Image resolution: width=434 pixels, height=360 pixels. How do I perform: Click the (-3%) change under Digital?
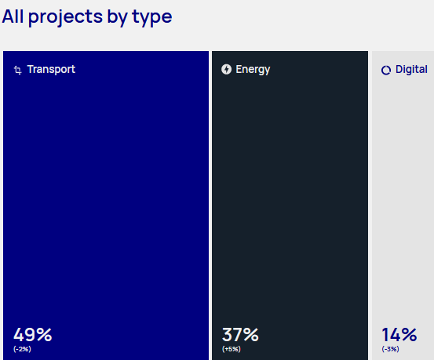click(390, 349)
